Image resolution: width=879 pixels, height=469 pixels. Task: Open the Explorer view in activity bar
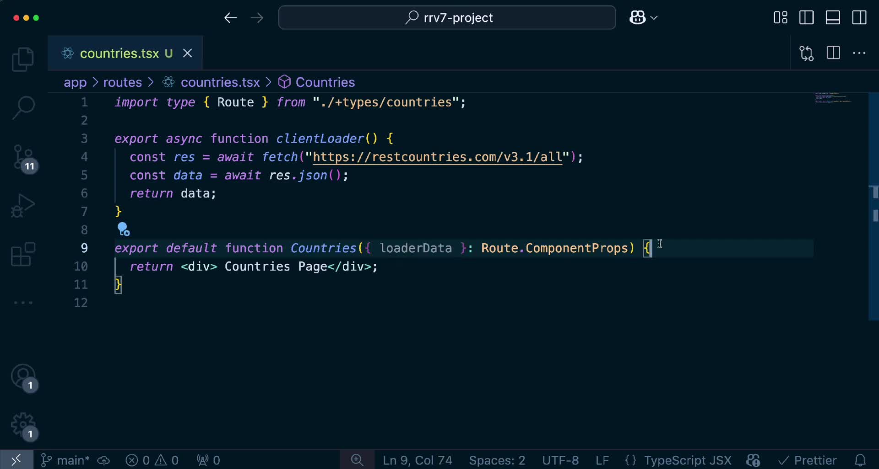click(23, 59)
